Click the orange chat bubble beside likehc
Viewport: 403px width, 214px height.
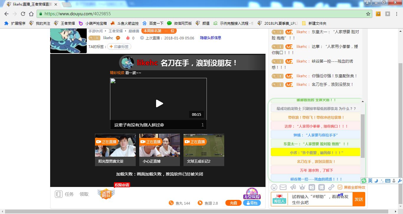pos(118,38)
